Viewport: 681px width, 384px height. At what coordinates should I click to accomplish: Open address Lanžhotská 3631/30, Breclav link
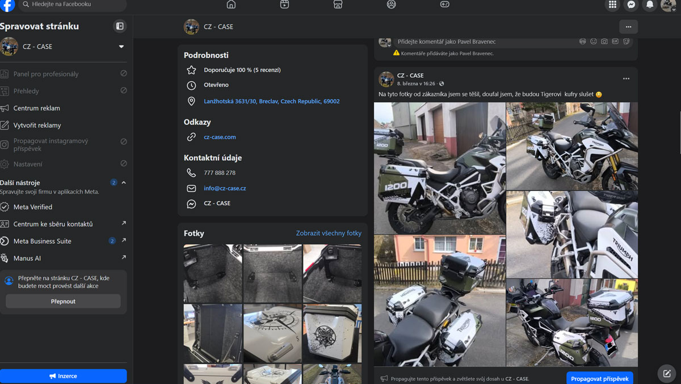(x=272, y=101)
